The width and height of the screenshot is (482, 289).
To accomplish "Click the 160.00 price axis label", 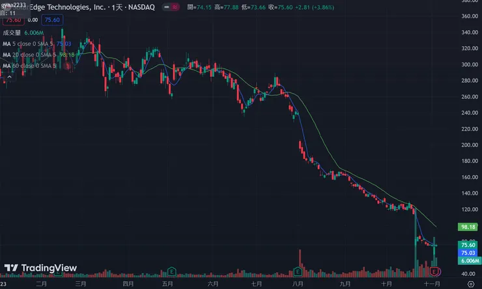I will coord(470,177).
